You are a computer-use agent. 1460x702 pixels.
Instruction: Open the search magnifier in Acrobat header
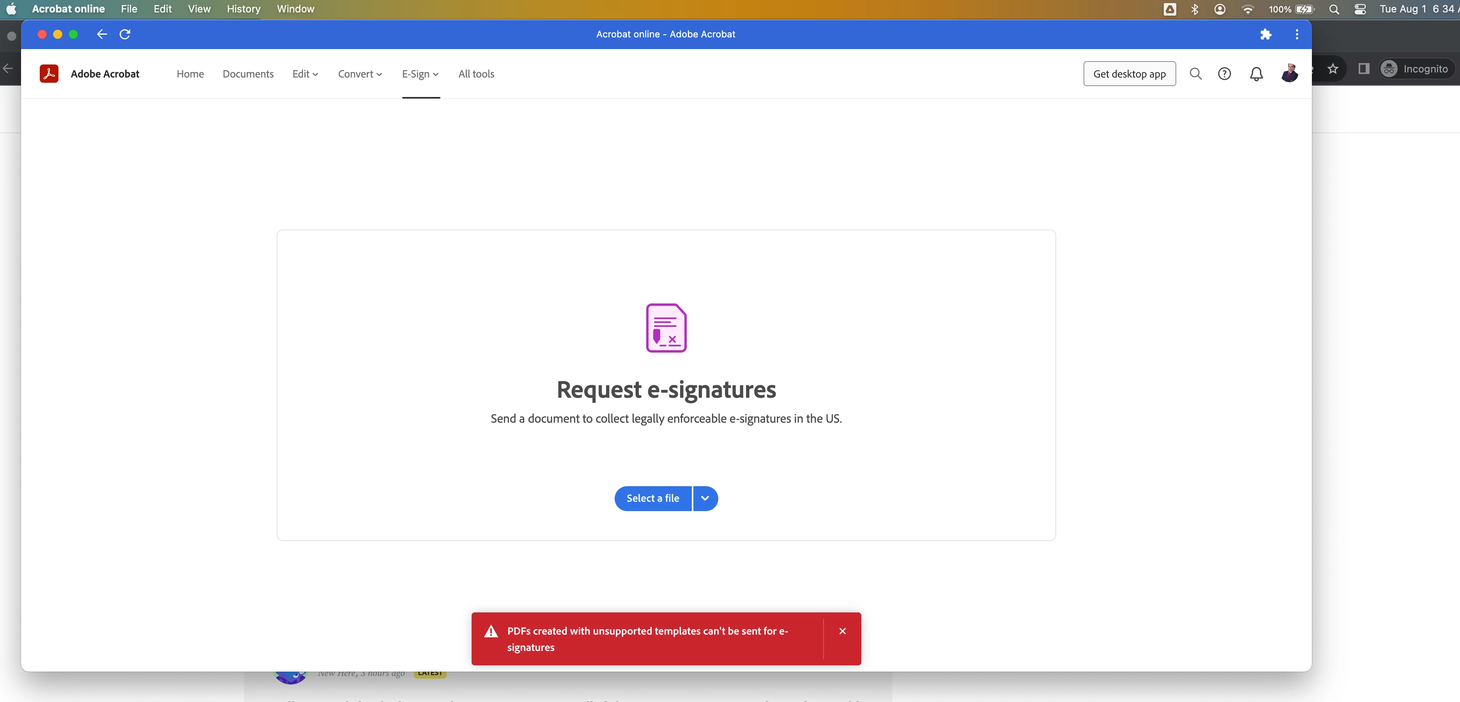tap(1195, 74)
